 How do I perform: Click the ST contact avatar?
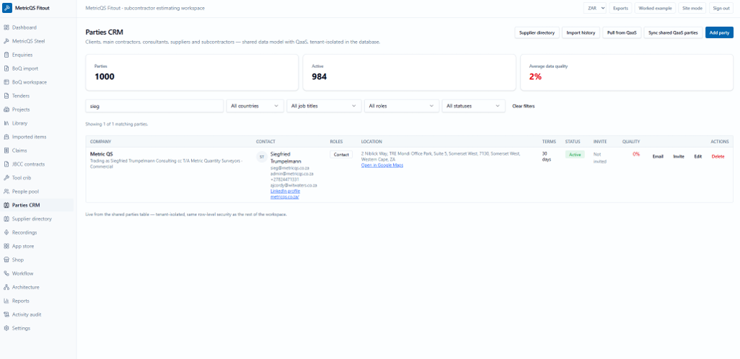(x=262, y=156)
